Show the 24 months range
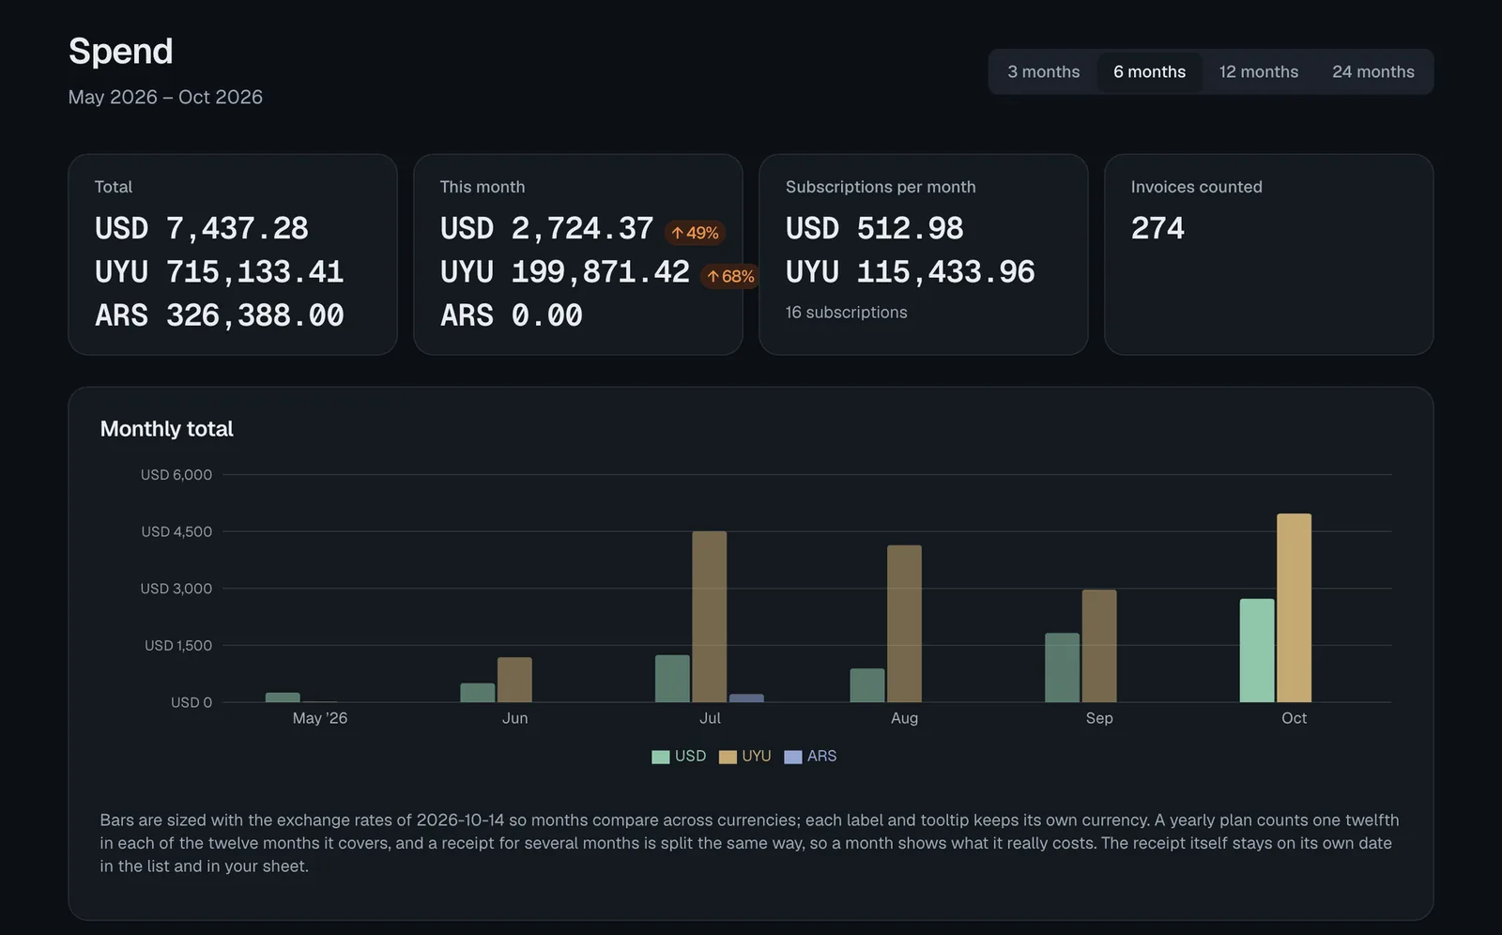This screenshot has width=1502, height=935. click(1372, 72)
